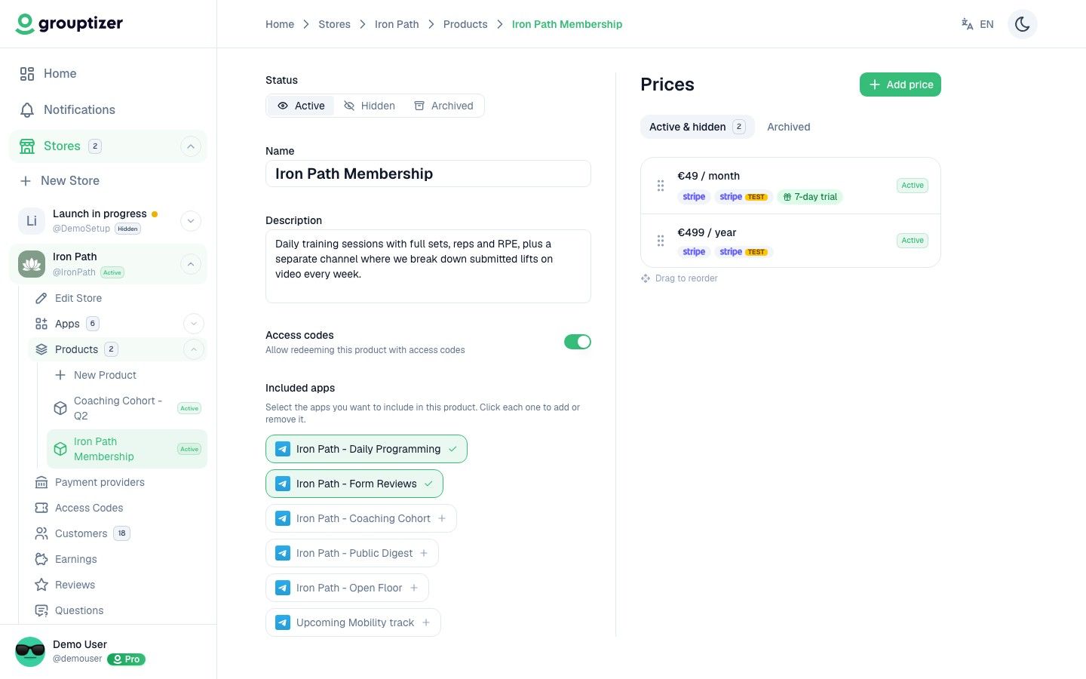The width and height of the screenshot is (1086, 679).
Task: Go to Home breadcrumb
Action: click(280, 24)
